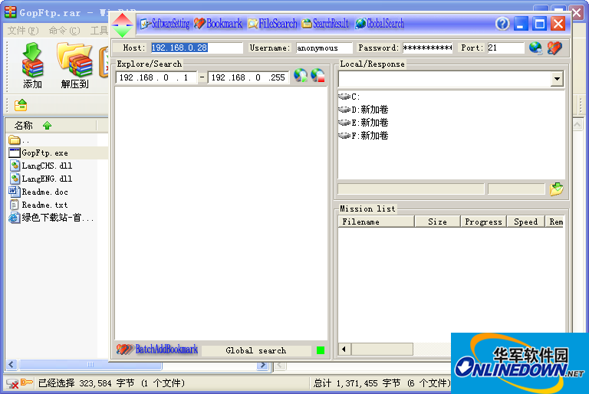Stop the IP range scan icon

coord(318,77)
